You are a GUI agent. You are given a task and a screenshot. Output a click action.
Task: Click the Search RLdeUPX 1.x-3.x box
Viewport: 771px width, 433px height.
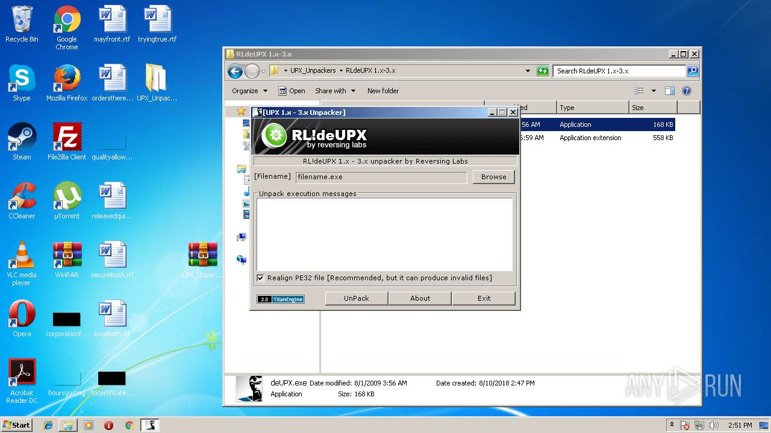619,71
